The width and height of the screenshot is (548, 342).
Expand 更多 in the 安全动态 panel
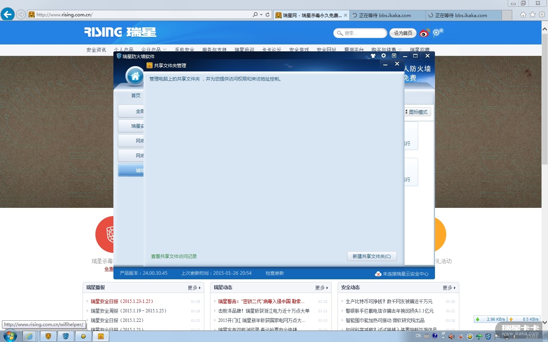click(449, 288)
